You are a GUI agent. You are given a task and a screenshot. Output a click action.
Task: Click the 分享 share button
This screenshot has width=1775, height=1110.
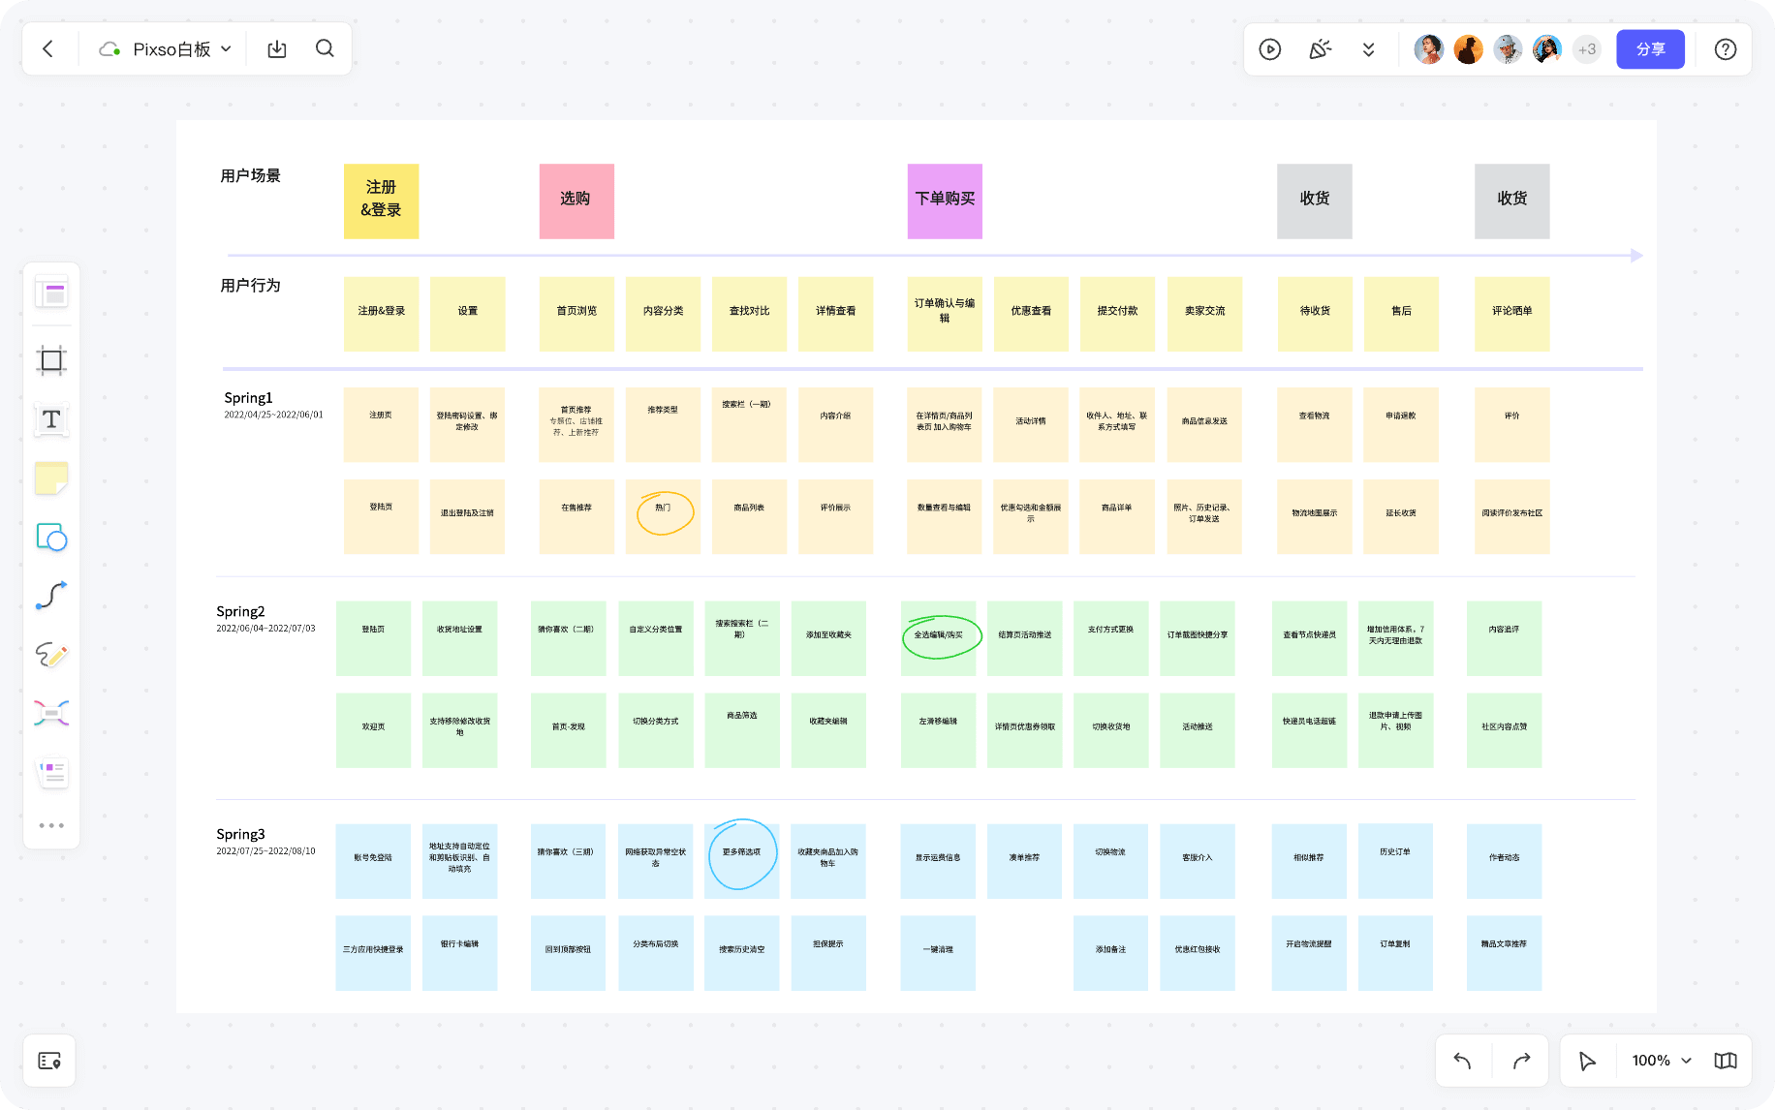(1650, 49)
